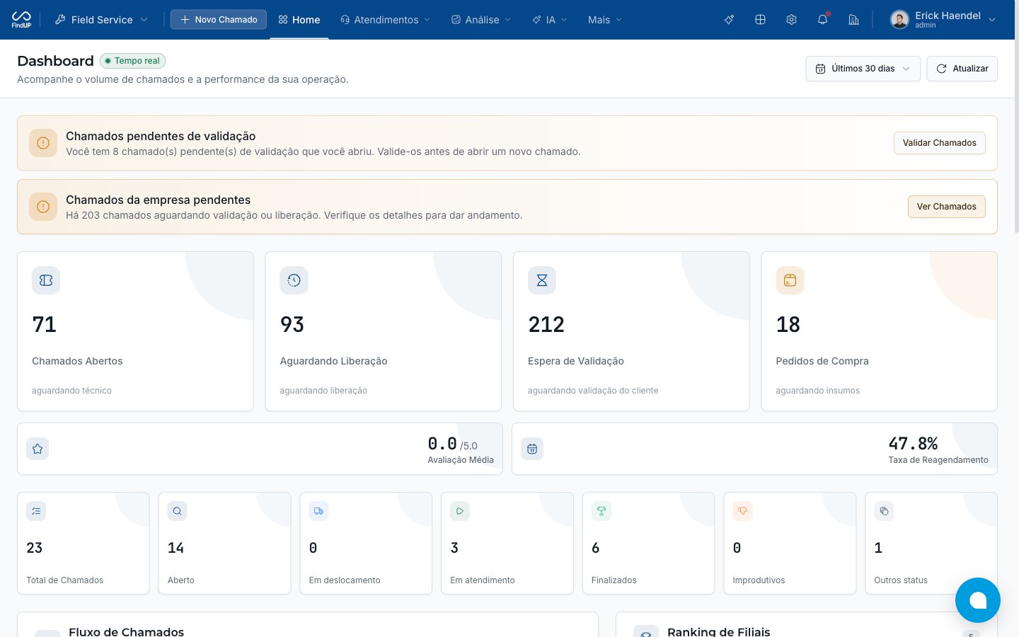1019x637 pixels.
Task: Click the truck icon on Em deslocamento
Action: [318, 511]
